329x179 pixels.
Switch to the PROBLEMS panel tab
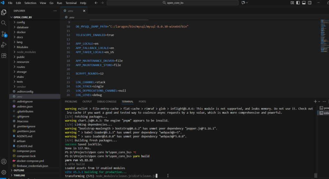click(x=71, y=102)
